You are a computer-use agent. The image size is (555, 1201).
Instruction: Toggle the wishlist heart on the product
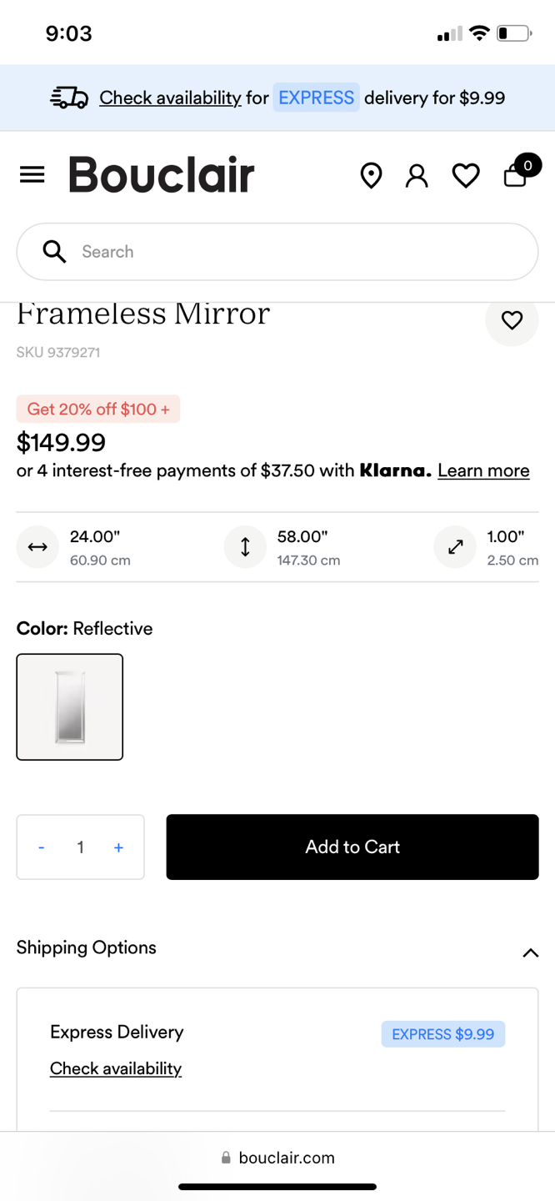click(512, 320)
